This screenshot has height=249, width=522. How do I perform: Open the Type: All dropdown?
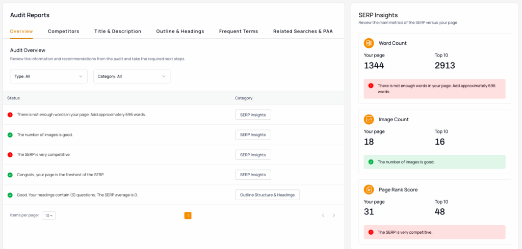48,76
